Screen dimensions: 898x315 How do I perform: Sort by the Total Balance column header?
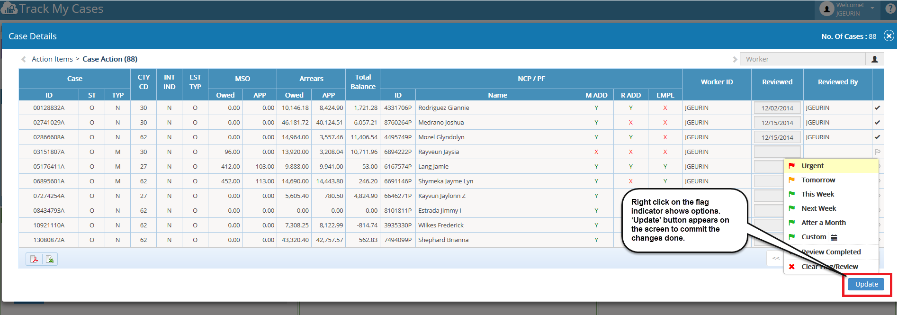pyautogui.click(x=363, y=82)
